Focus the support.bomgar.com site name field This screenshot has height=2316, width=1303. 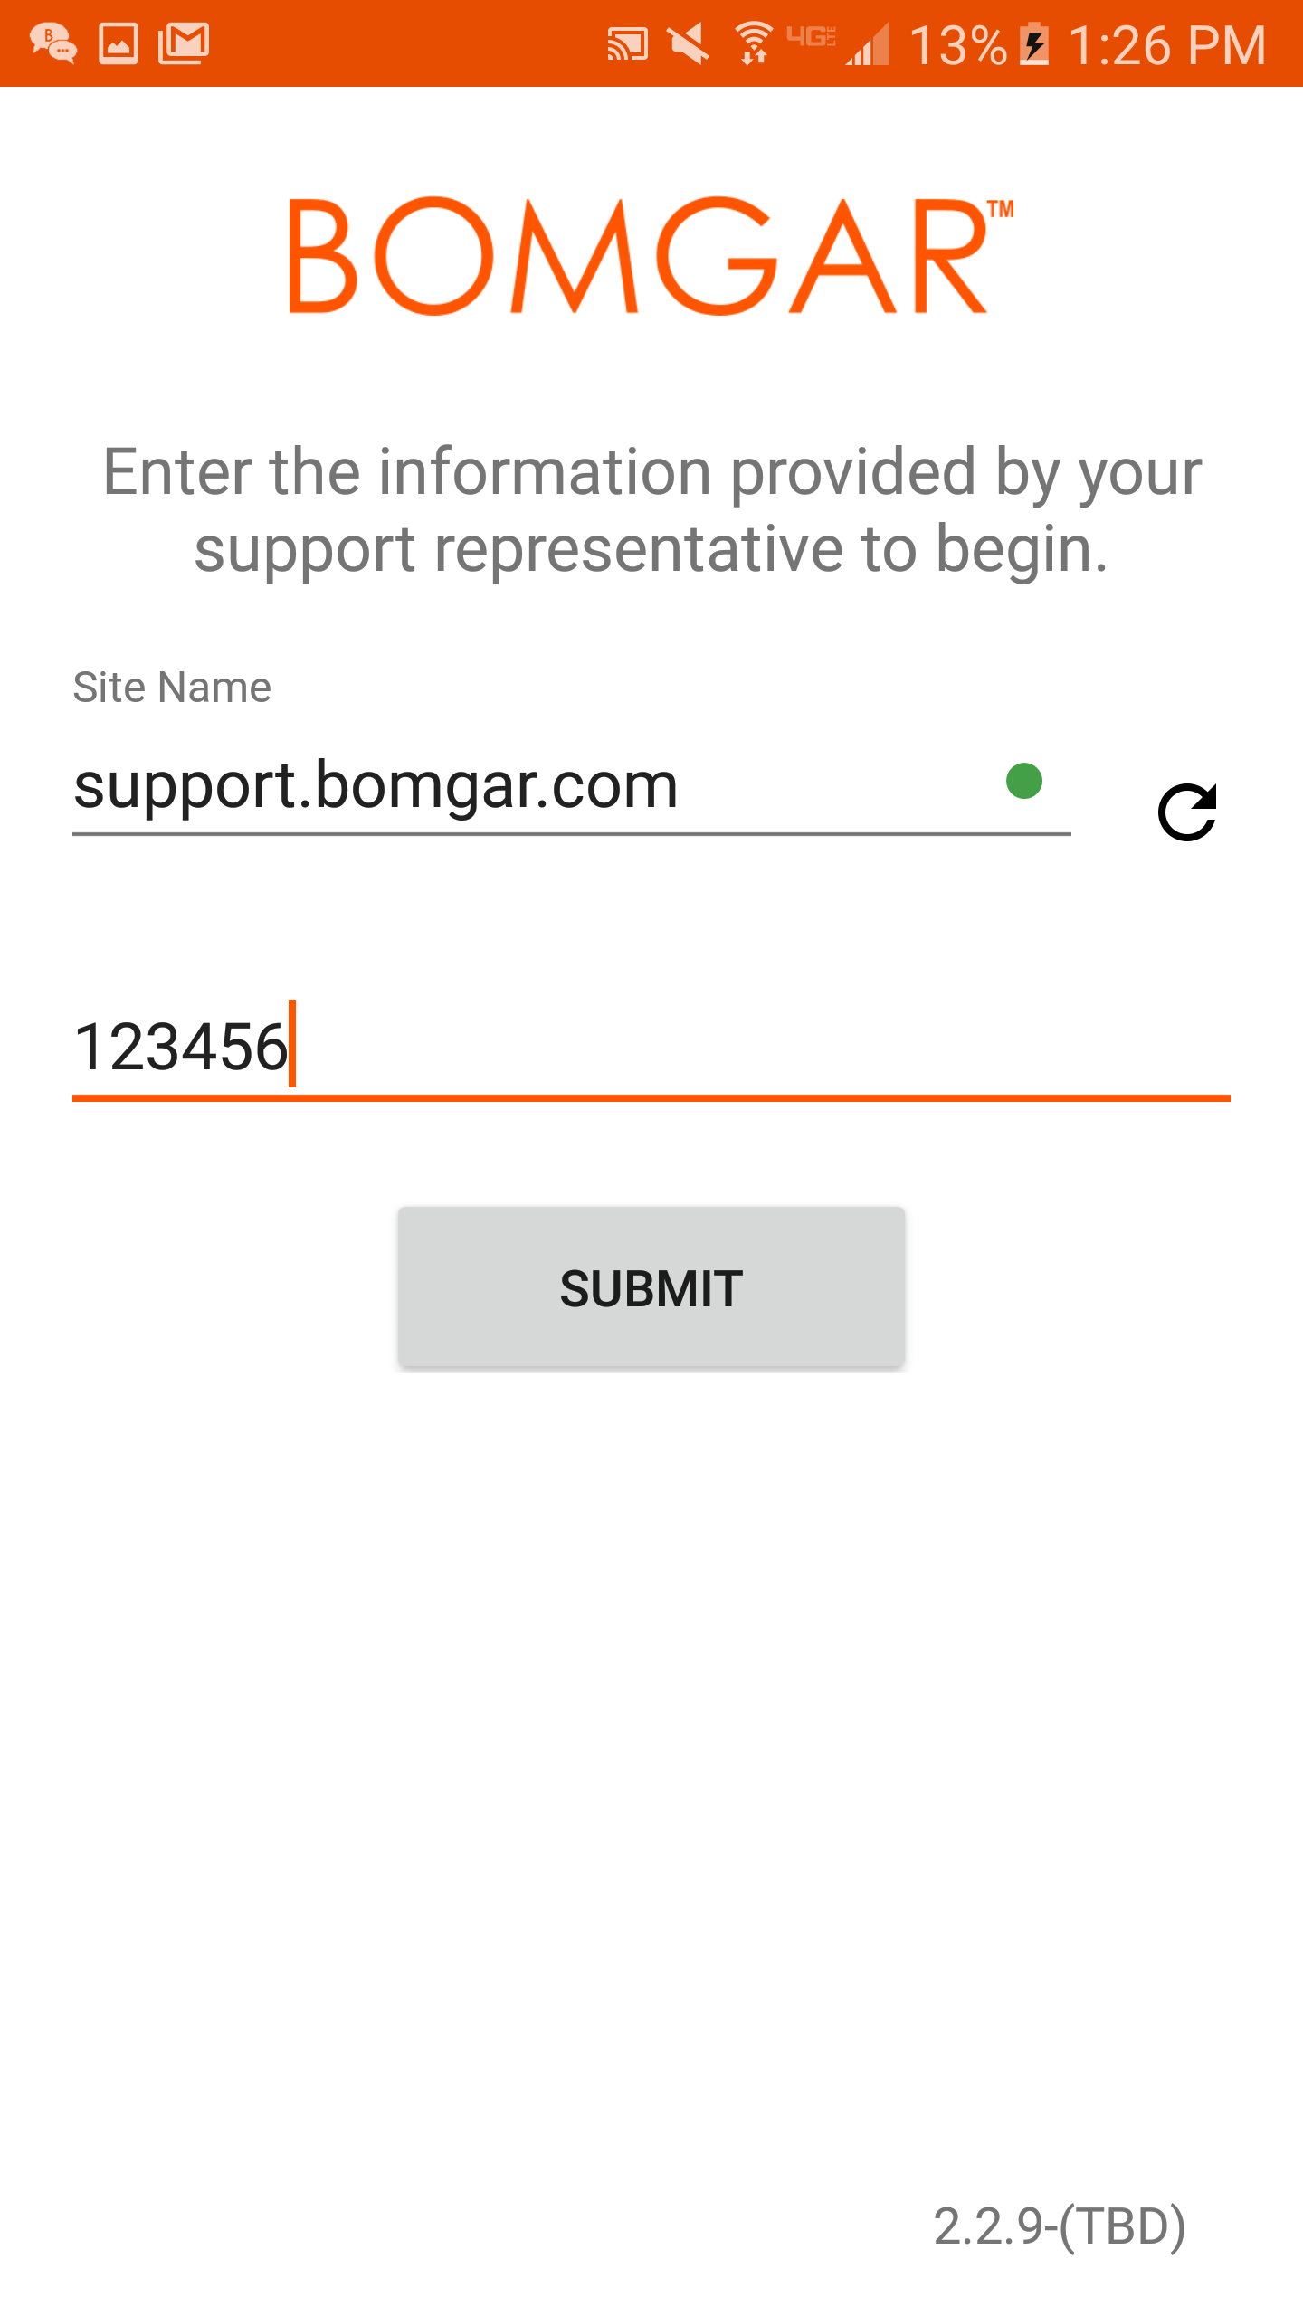coord(572,785)
